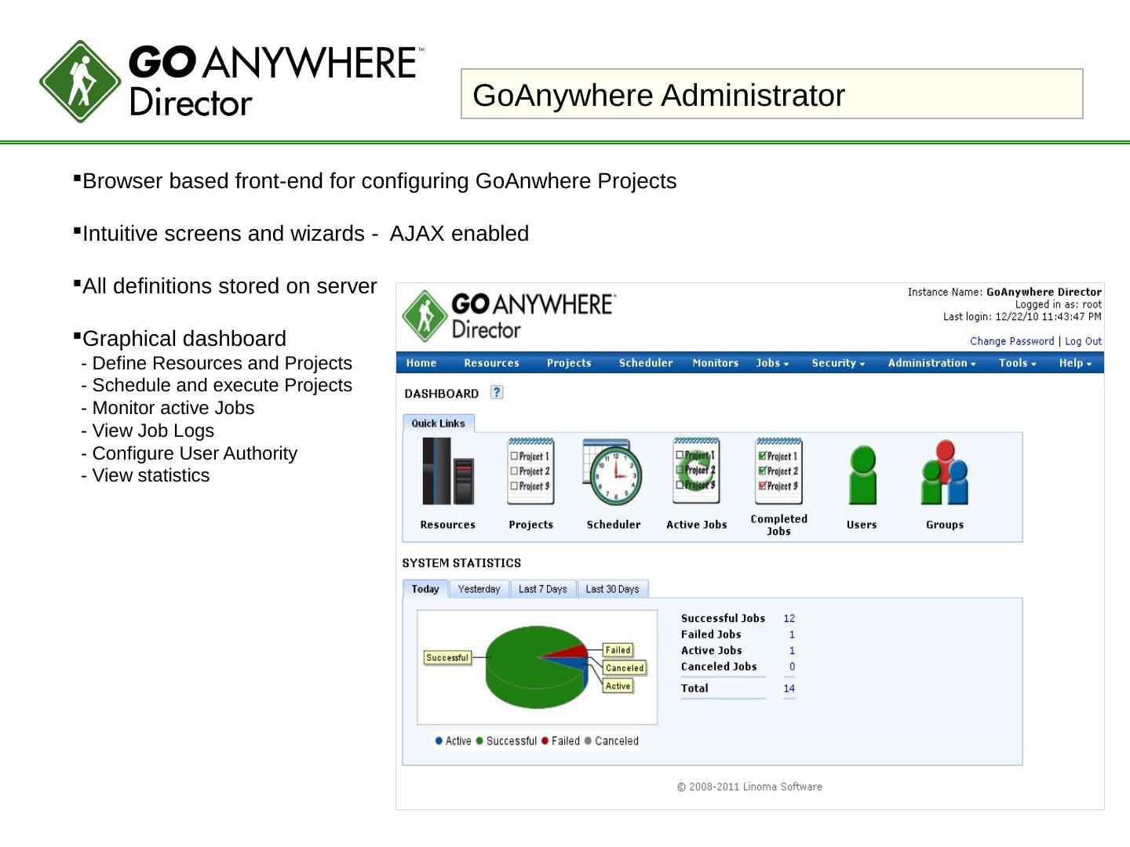Click the Failed callout label beside the pie chart
The width and height of the screenshot is (1130, 847).
tap(618, 650)
